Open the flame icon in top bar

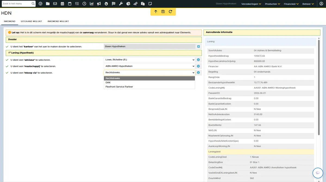point(106,4)
